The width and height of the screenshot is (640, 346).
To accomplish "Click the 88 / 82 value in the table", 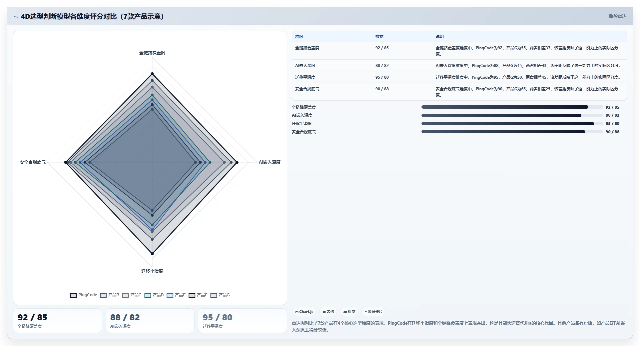I will coord(382,66).
